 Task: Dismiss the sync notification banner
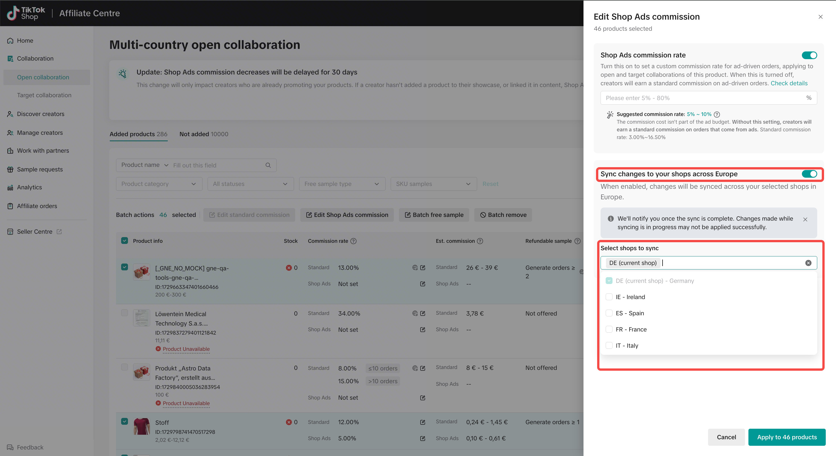(805, 219)
